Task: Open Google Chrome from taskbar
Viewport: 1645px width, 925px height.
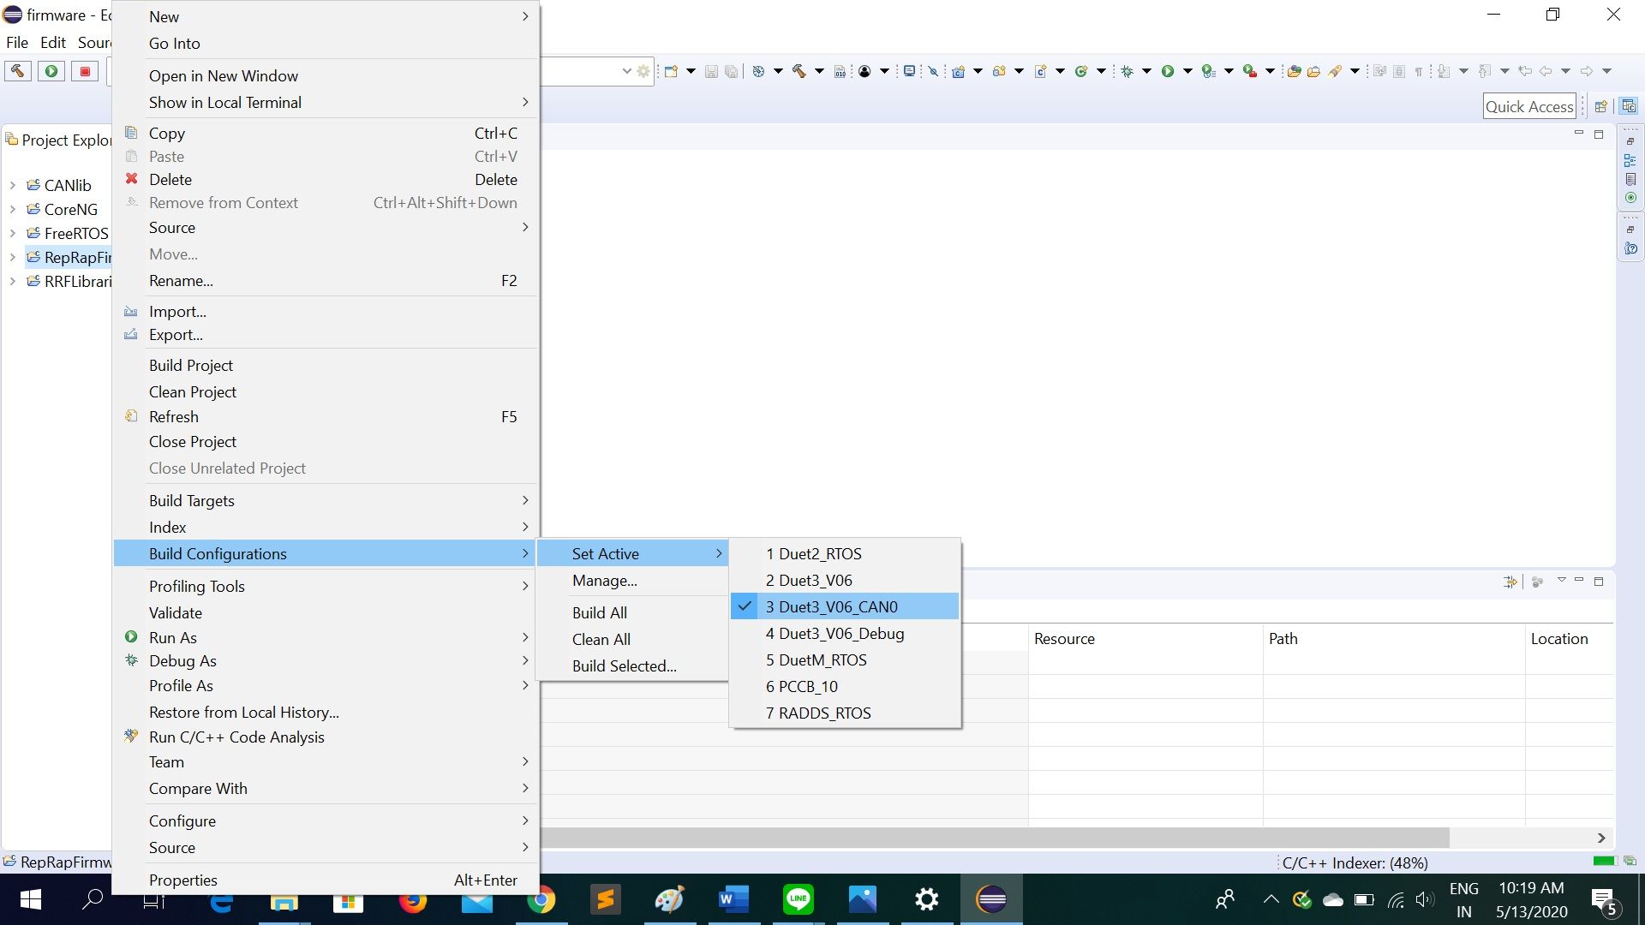Action: 541,899
